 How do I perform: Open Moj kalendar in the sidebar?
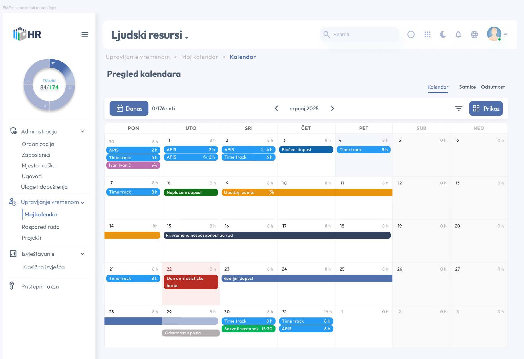[x=41, y=214]
